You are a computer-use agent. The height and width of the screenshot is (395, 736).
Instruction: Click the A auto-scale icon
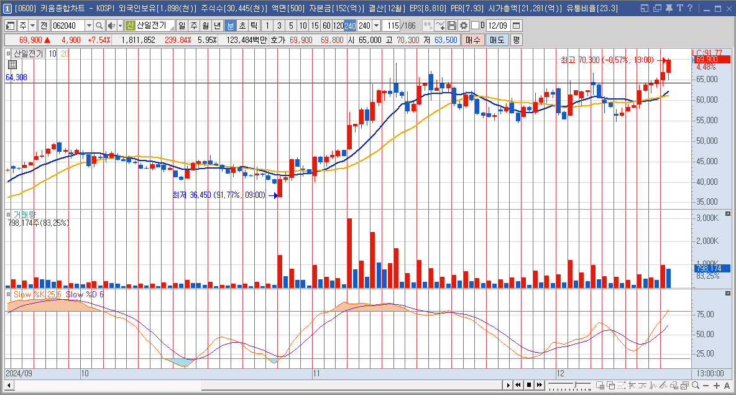click(727, 386)
